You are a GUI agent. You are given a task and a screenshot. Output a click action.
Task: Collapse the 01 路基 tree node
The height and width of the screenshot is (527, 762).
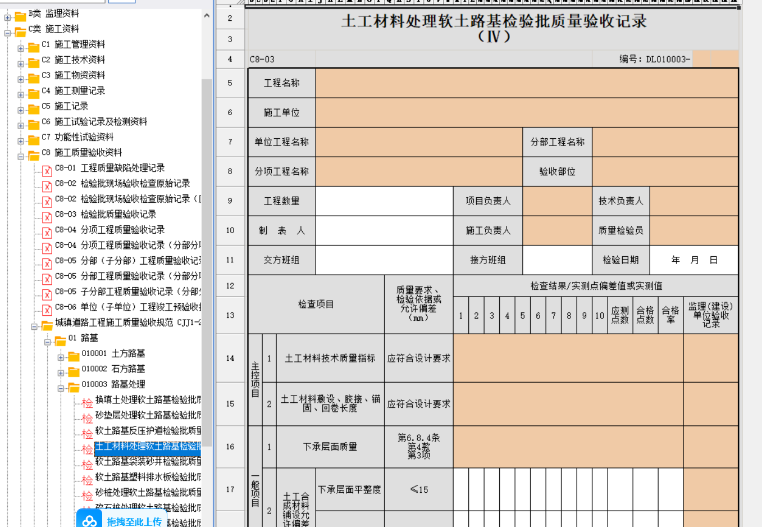[47, 342]
